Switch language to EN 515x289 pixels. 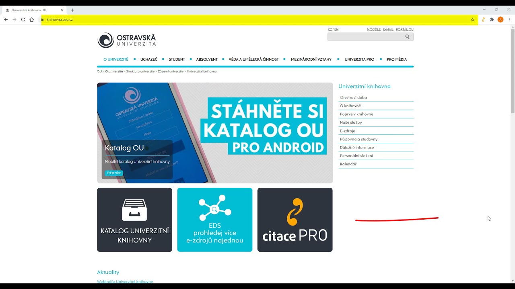tap(336, 29)
